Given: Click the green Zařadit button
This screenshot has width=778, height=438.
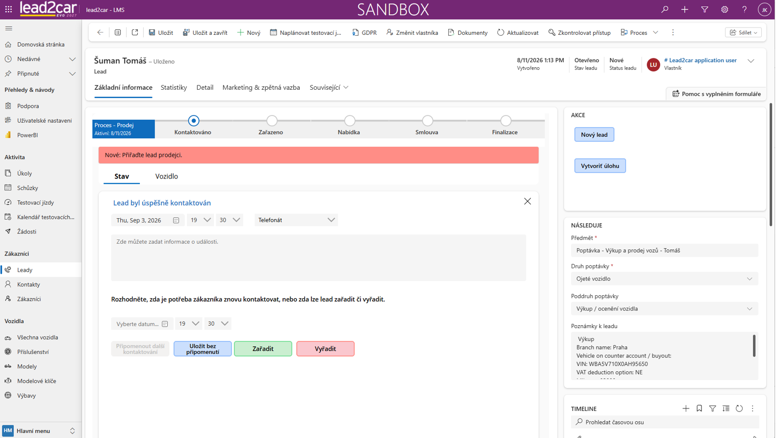Looking at the screenshot, I should click(263, 349).
